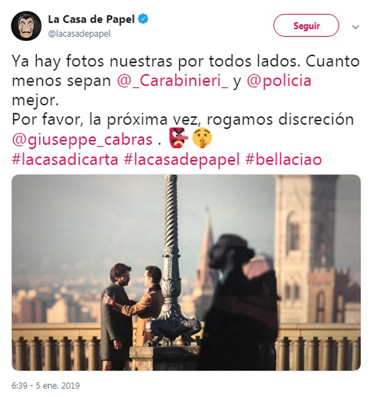378x397 pixels.
Task: Open the tweet timestamp 6:39 - 5 ene. 2019
Action: point(45,386)
